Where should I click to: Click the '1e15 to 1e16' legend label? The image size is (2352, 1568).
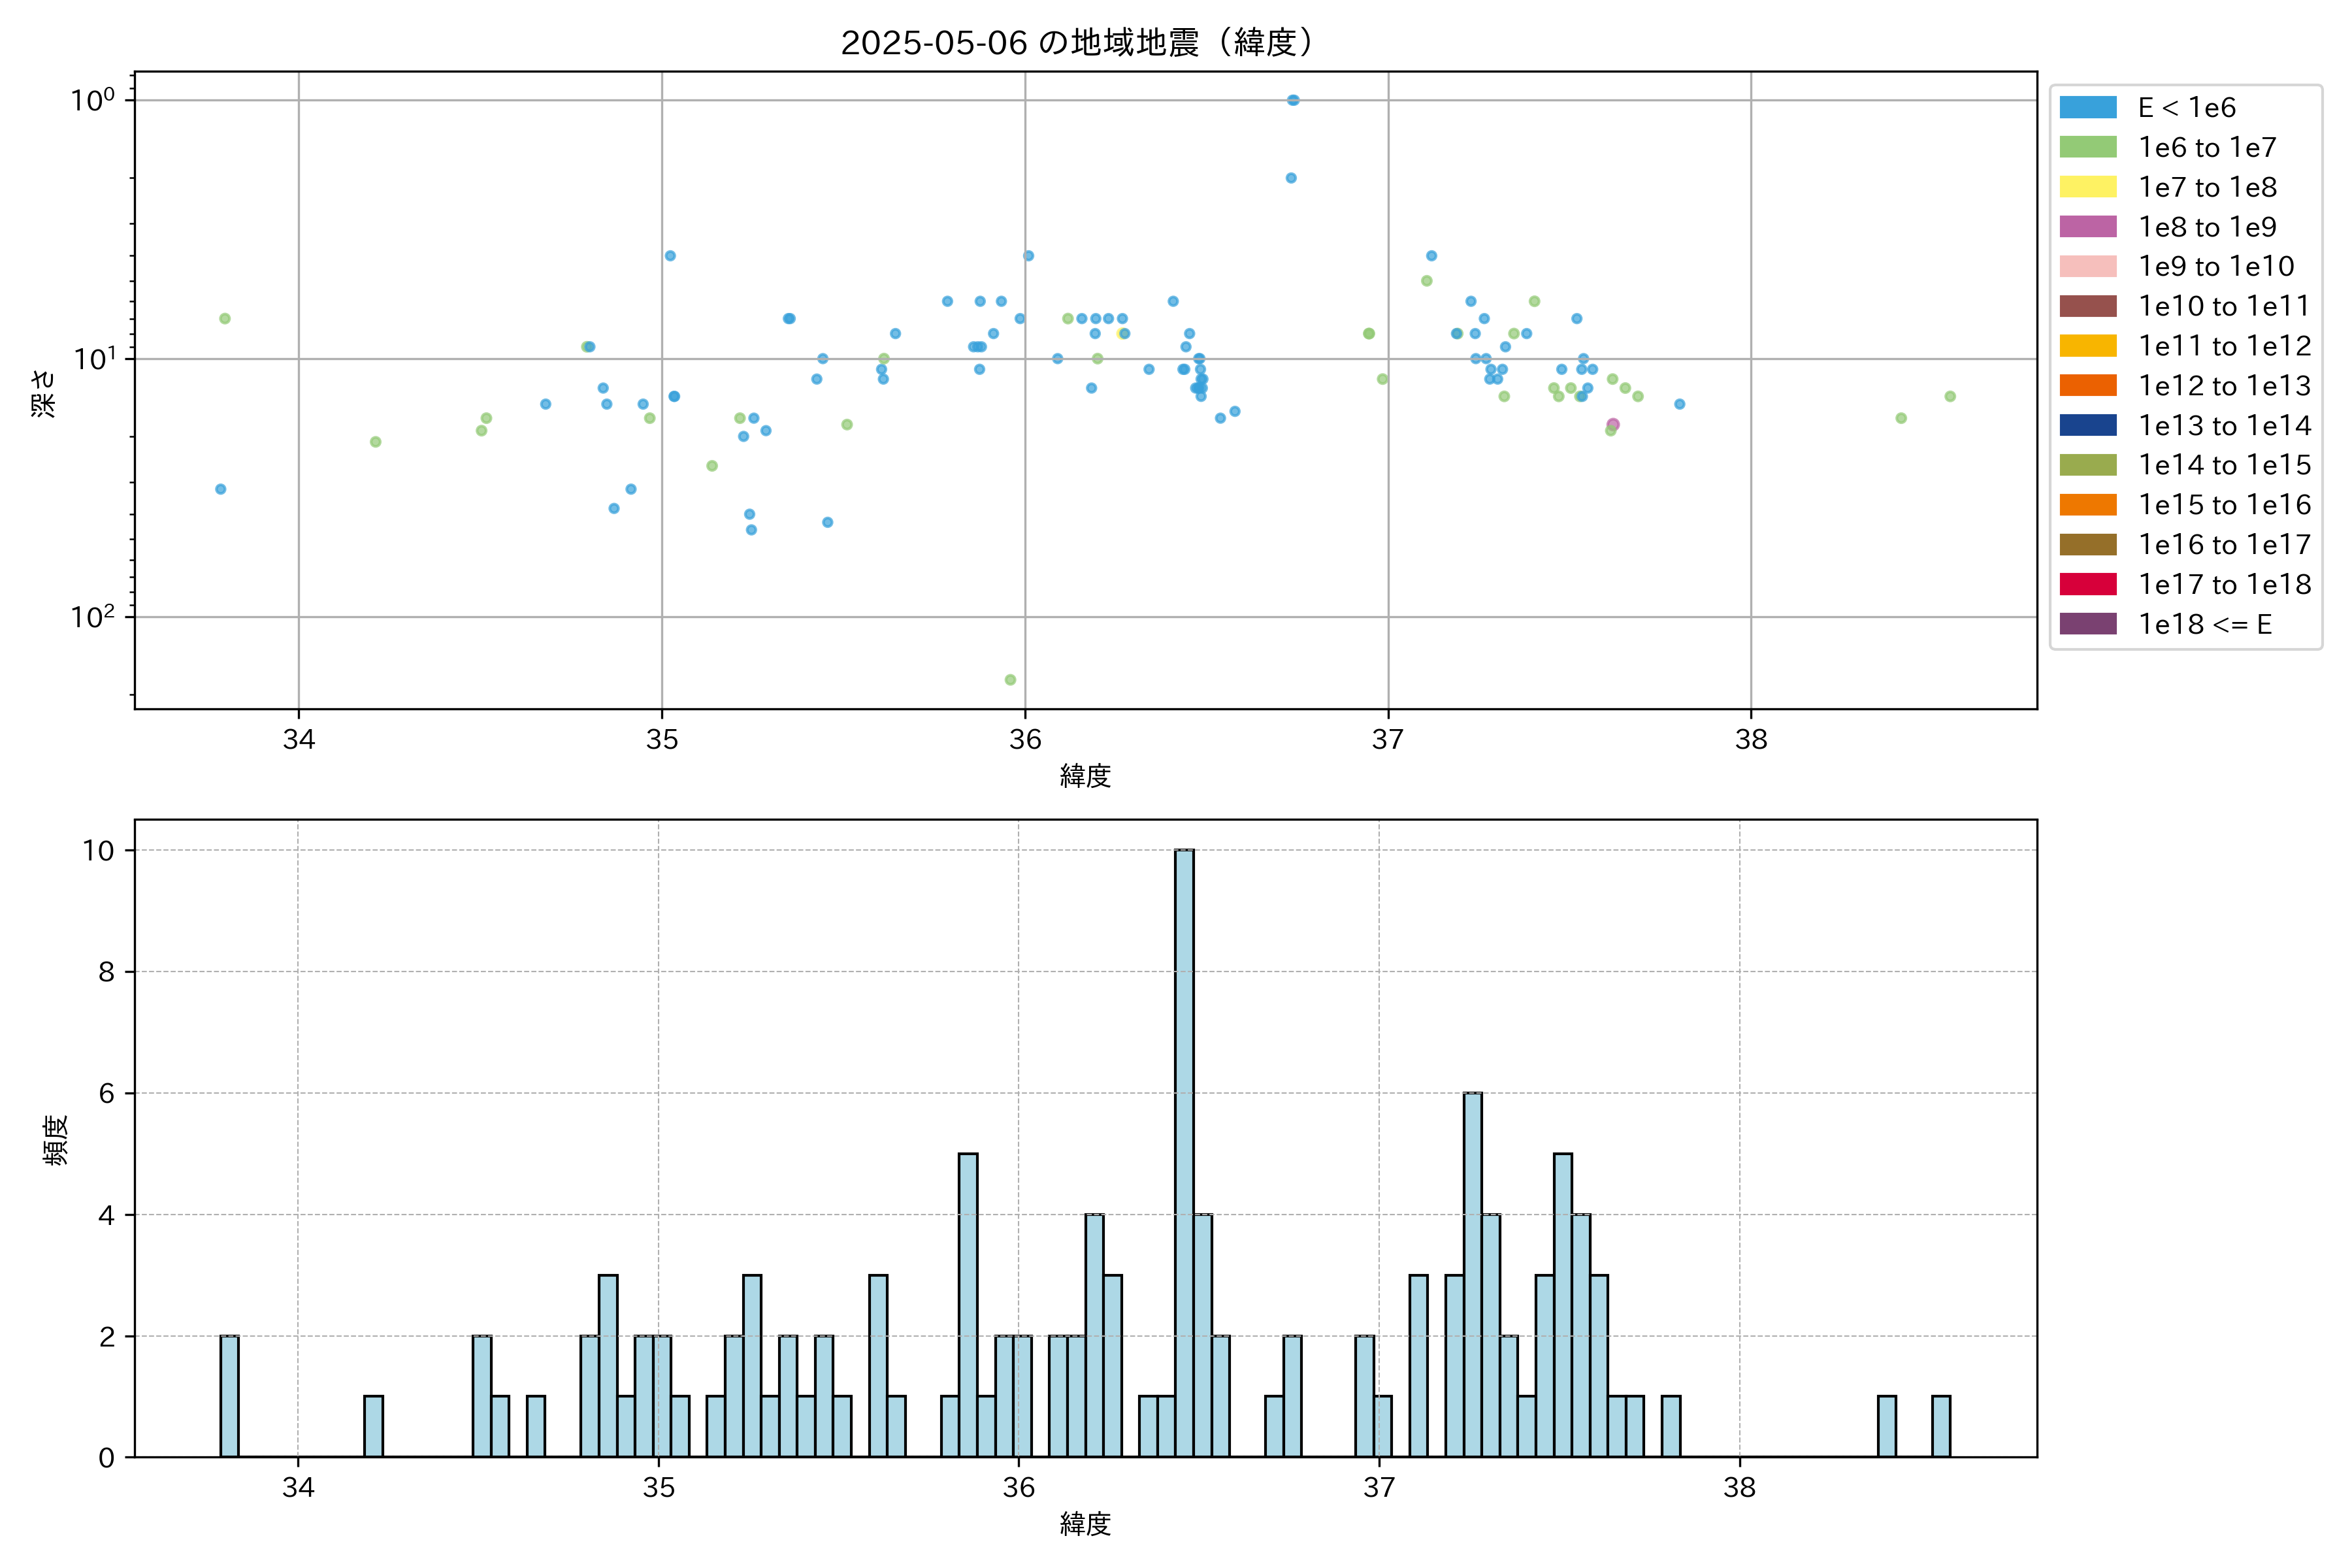(2224, 505)
